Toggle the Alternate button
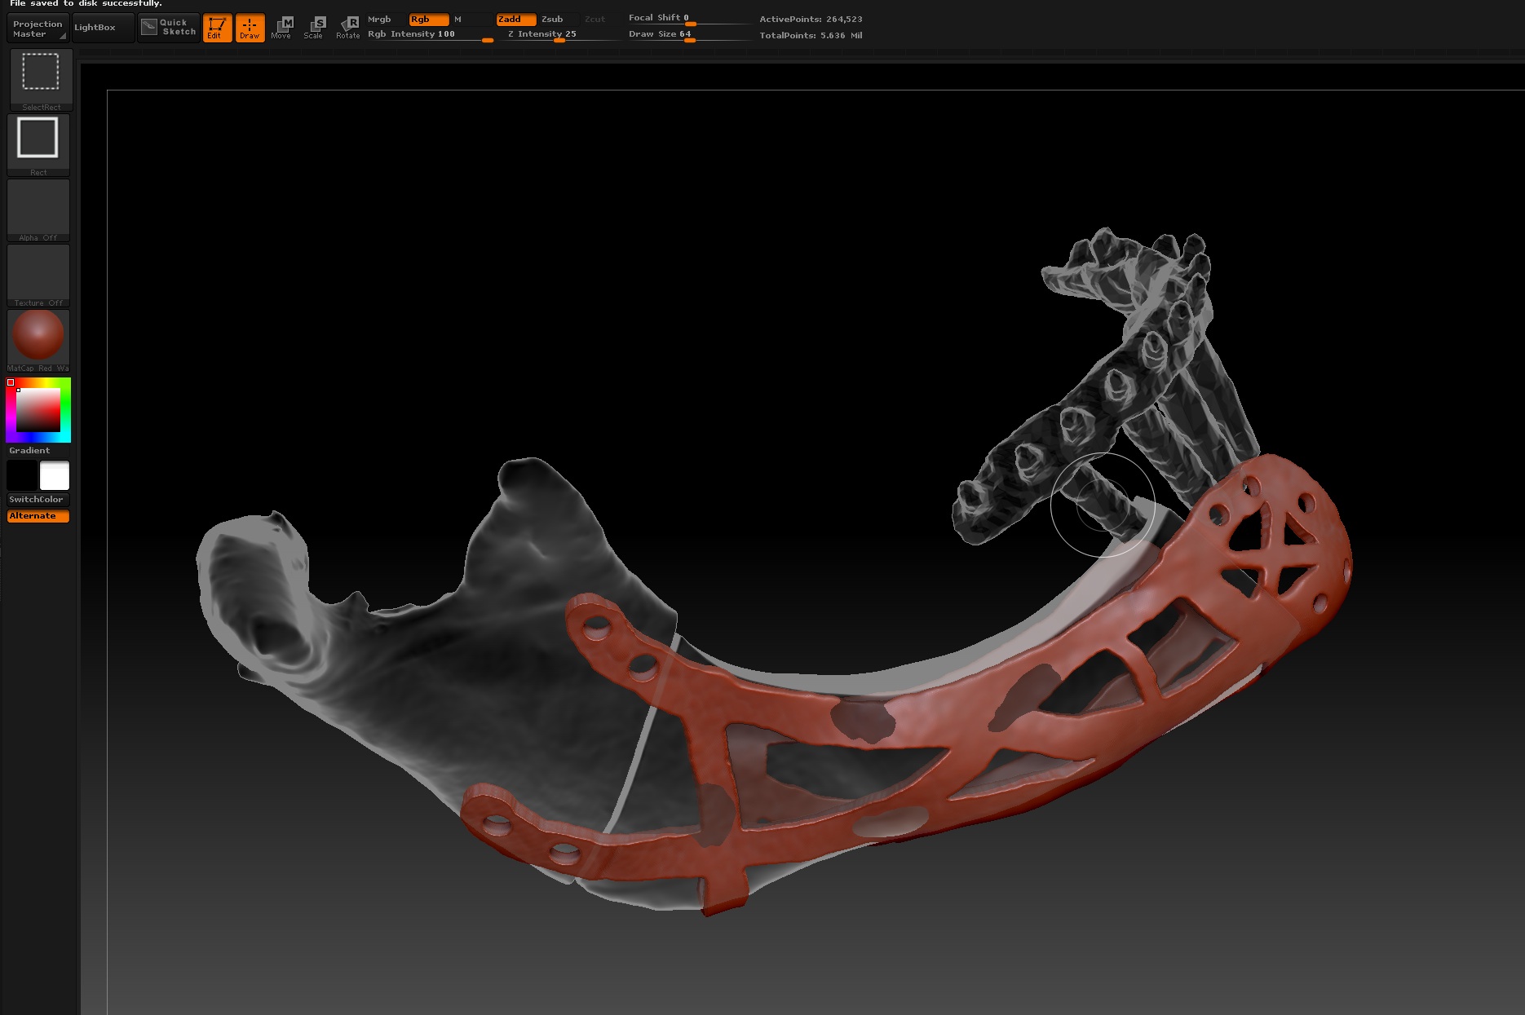1525x1015 pixels. click(x=38, y=516)
